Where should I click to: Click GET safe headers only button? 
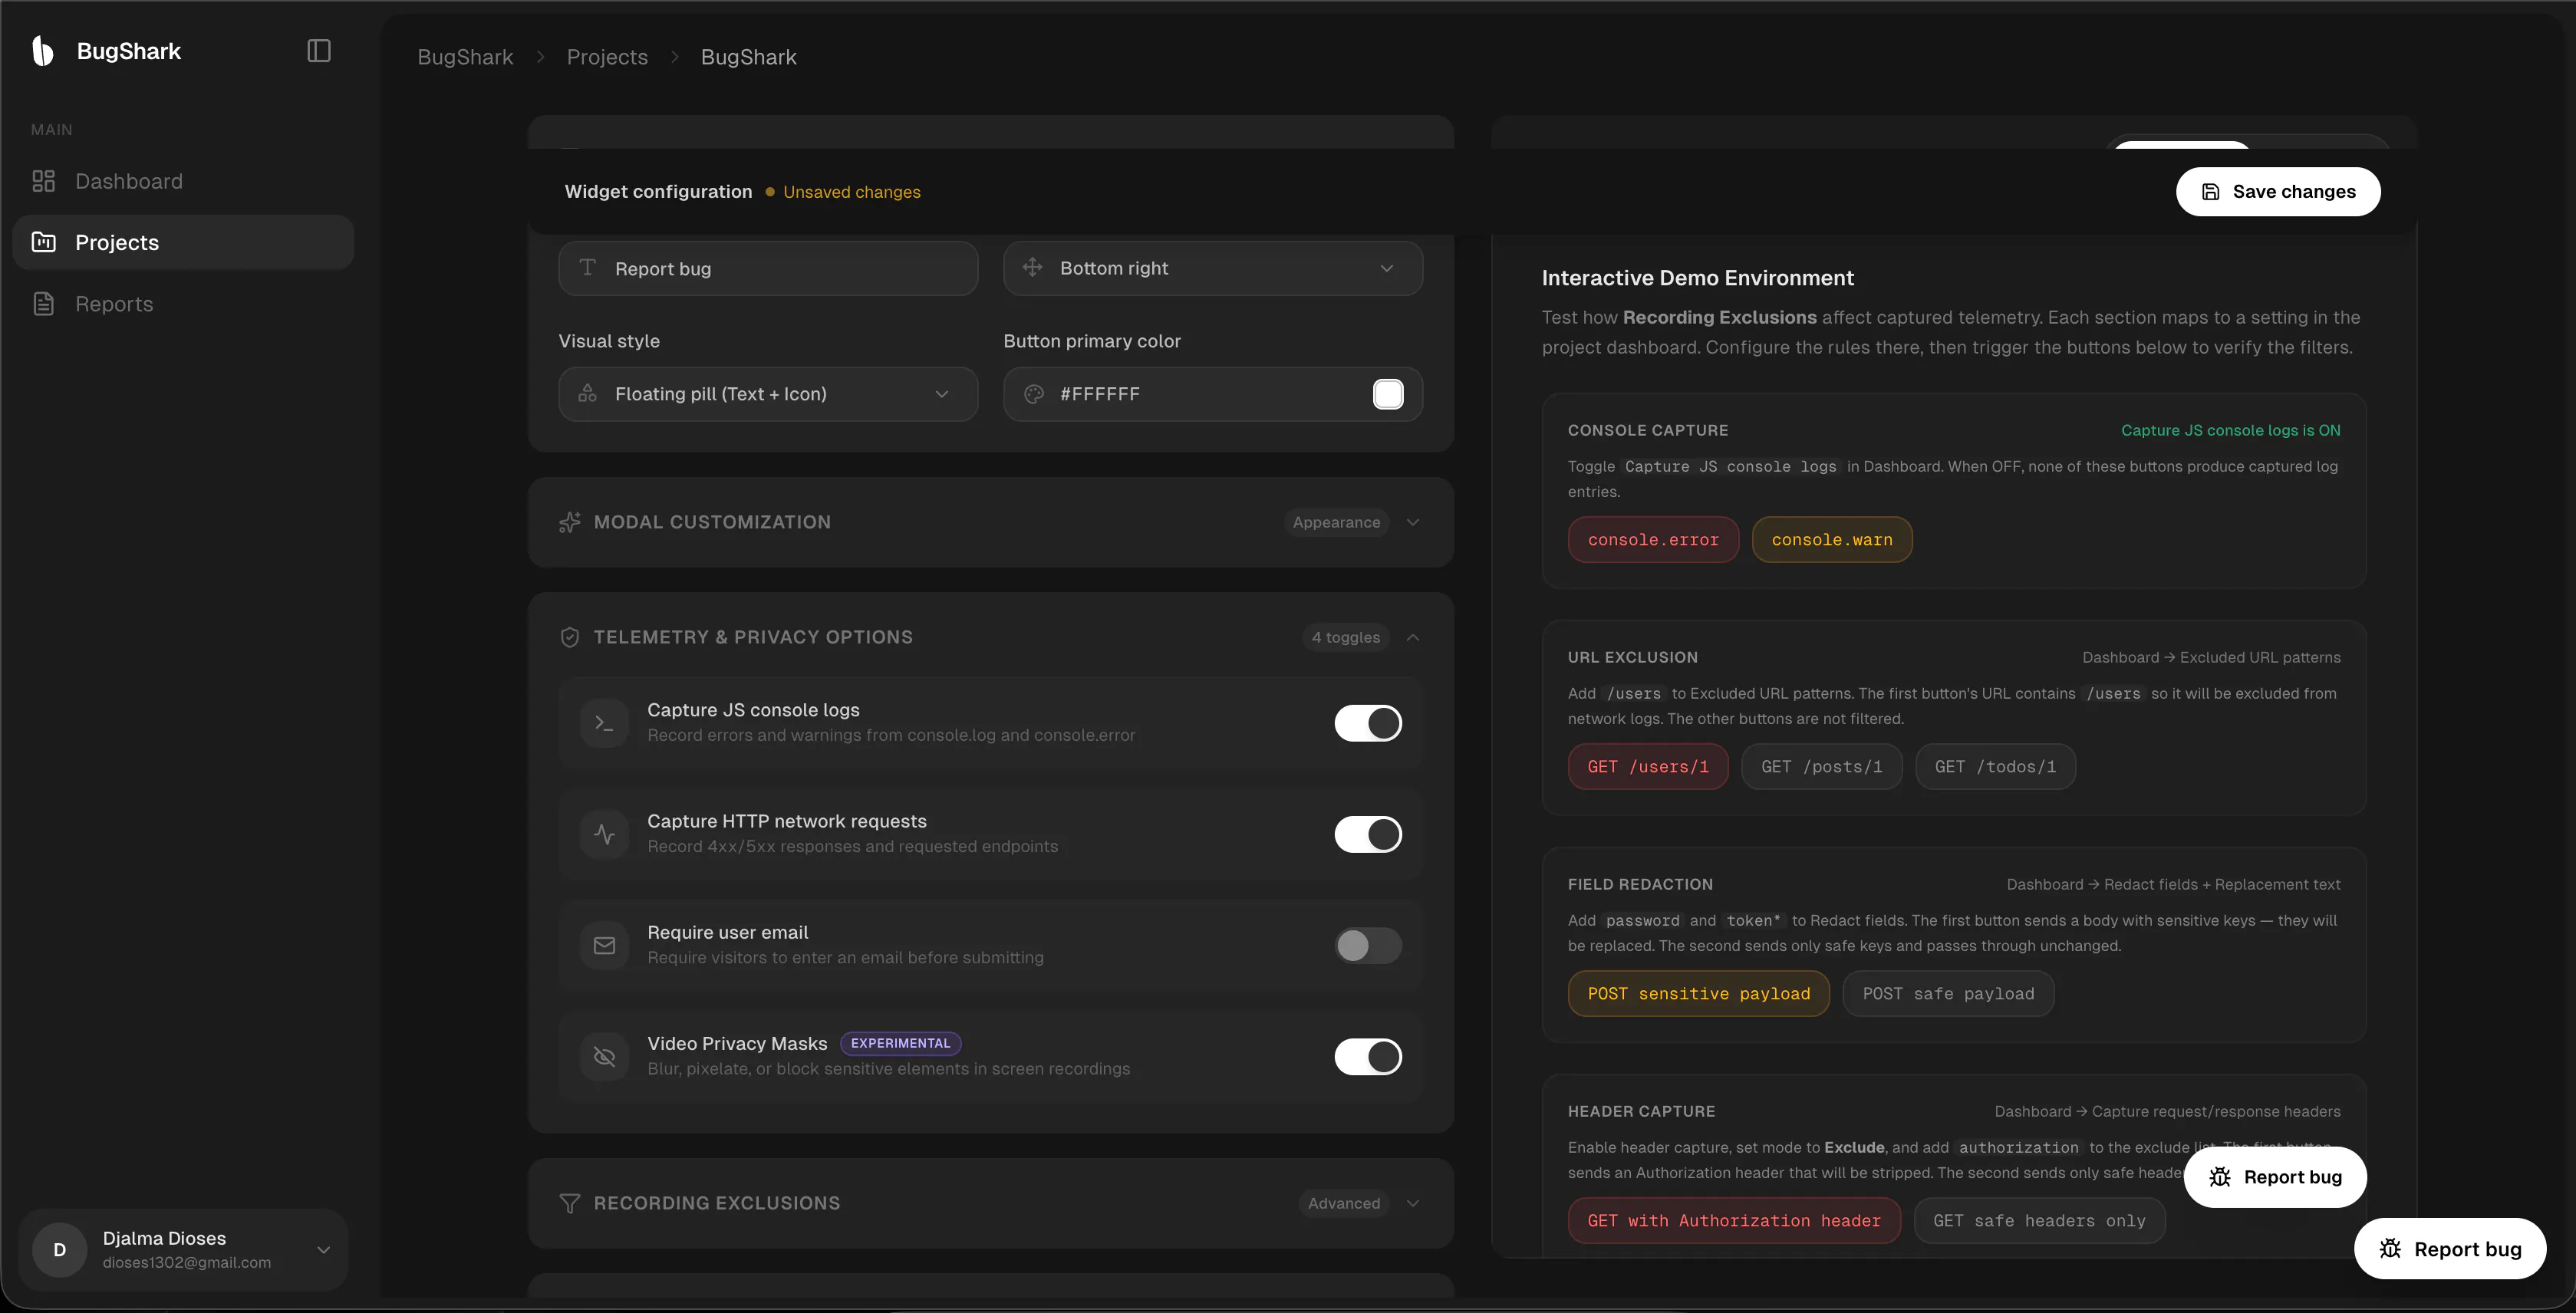coord(2039,1221)
